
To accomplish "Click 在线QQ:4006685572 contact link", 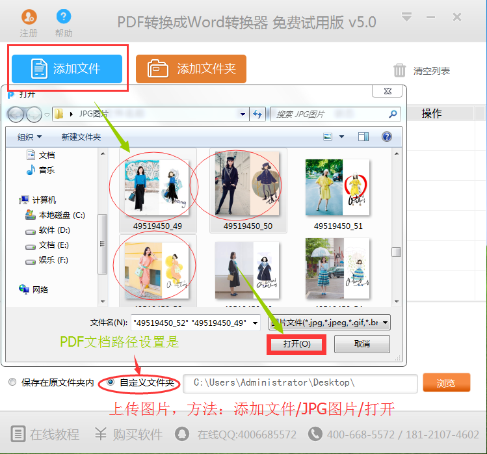I will tap(236, 434).
